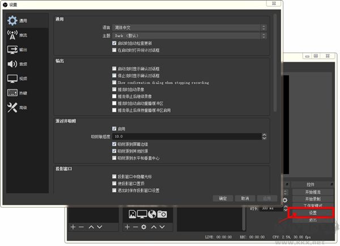Enable 推流时自动启动重播缓冲区 checkbox
The width and height of the screenshot is (340, 246).
(x=114, y=103)
